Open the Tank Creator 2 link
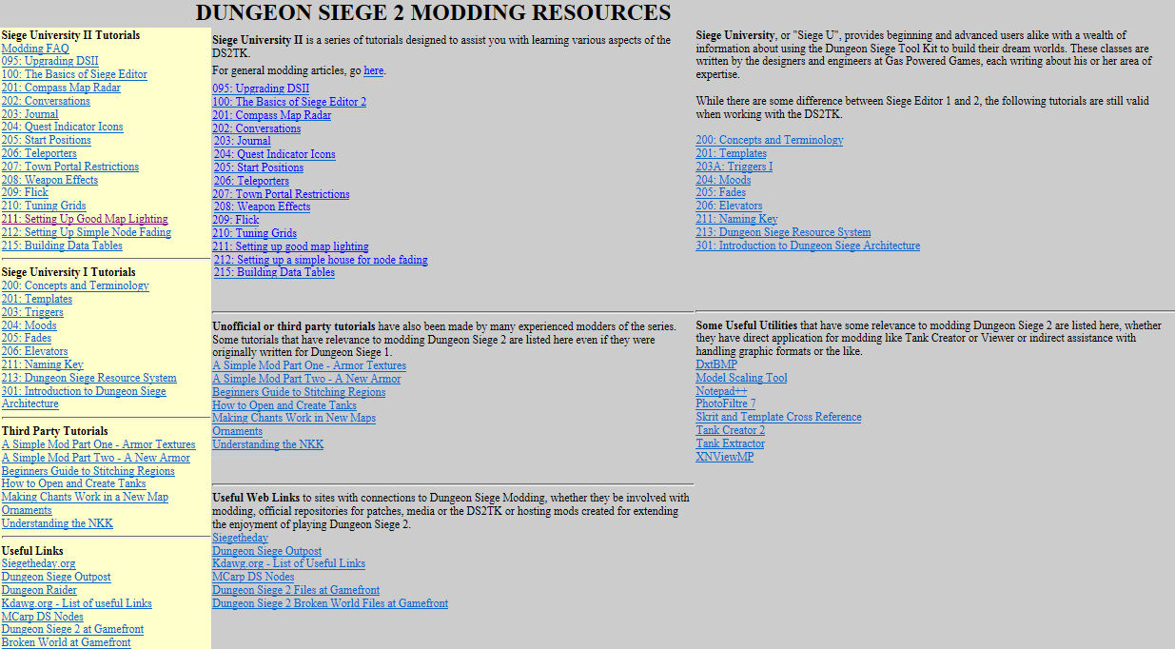Screen dimensions: 1175x649 pos(731,430)
